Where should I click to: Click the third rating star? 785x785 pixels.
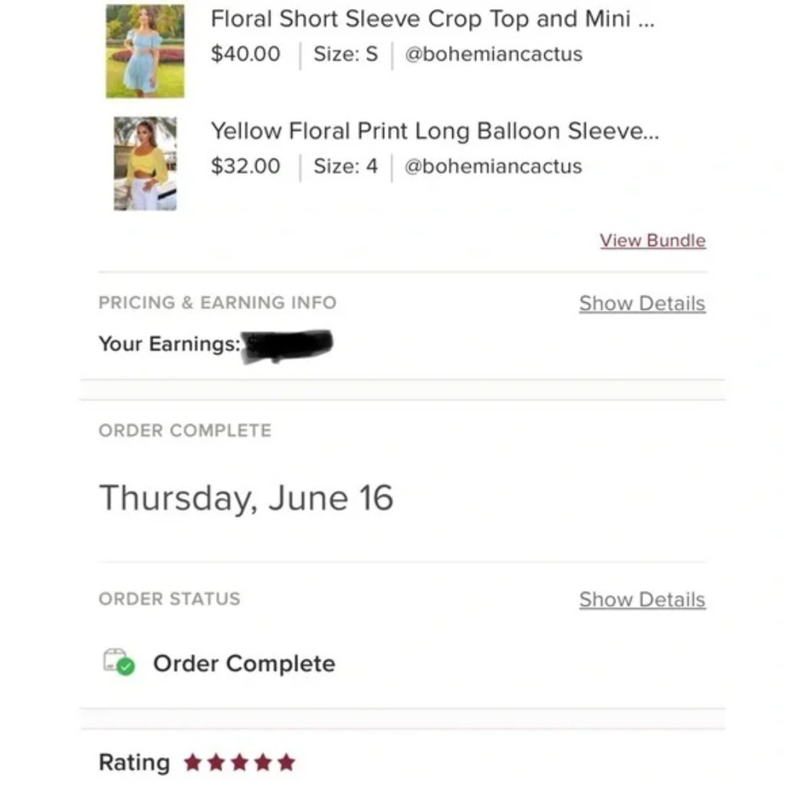239,762
